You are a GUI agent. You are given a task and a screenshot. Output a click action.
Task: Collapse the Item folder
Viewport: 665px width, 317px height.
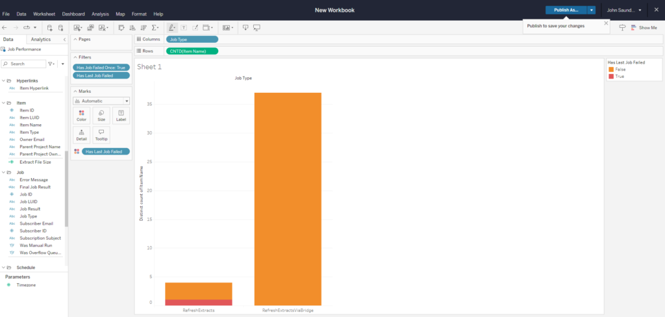pyautogui.click(x=3, y=103)
